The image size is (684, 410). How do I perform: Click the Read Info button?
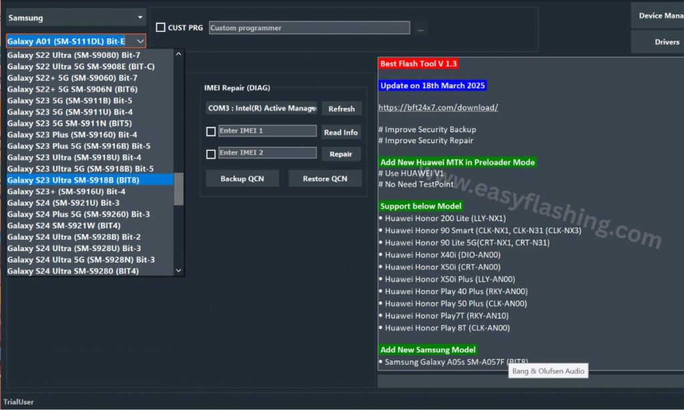341,132
